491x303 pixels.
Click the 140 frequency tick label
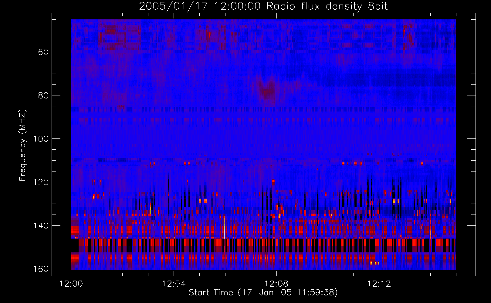tap(41, 226)
